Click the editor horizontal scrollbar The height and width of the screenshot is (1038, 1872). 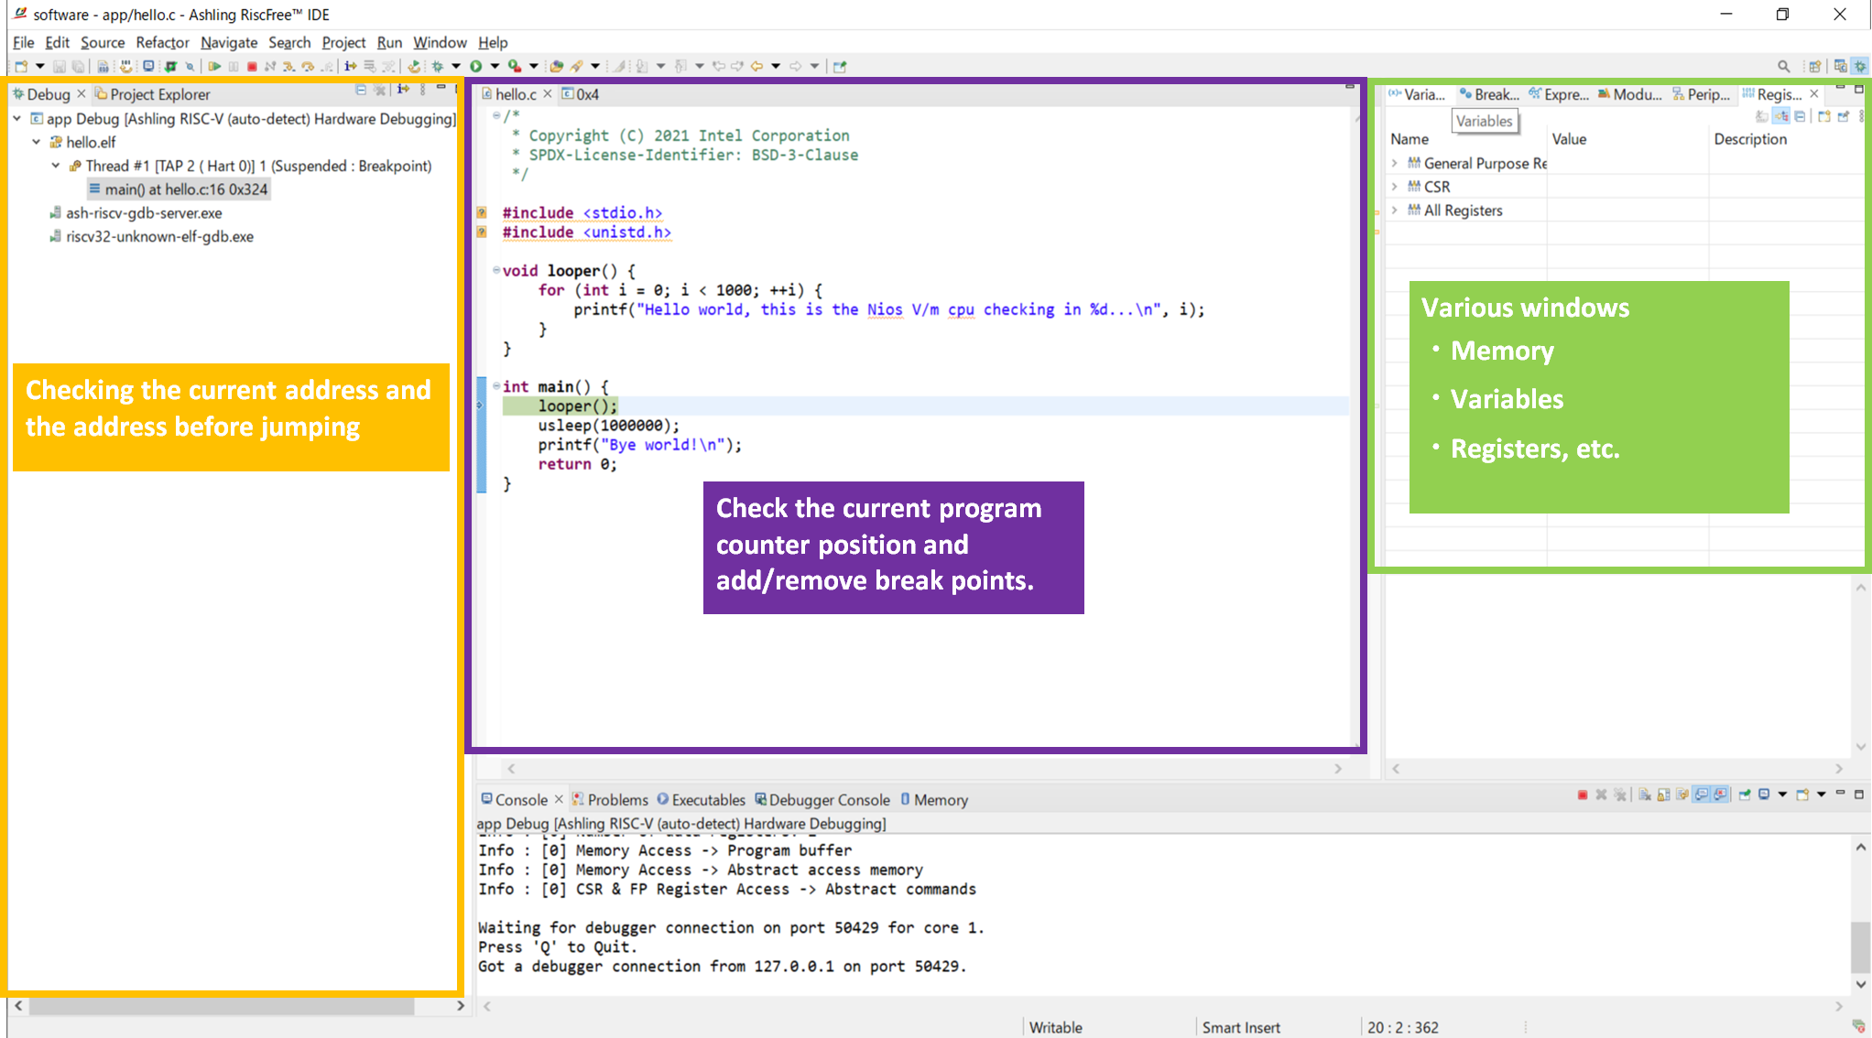[916, 769]
